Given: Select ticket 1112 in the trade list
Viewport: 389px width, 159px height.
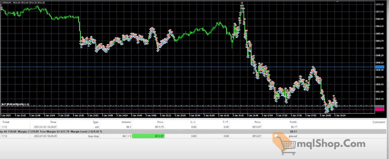Looking at the screenshot, I should point(4,127).
